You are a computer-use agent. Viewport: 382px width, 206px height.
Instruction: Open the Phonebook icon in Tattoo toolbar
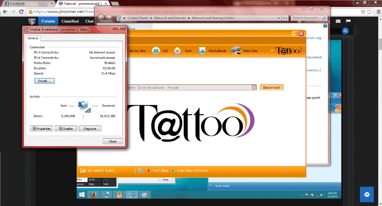pos(202,51)
